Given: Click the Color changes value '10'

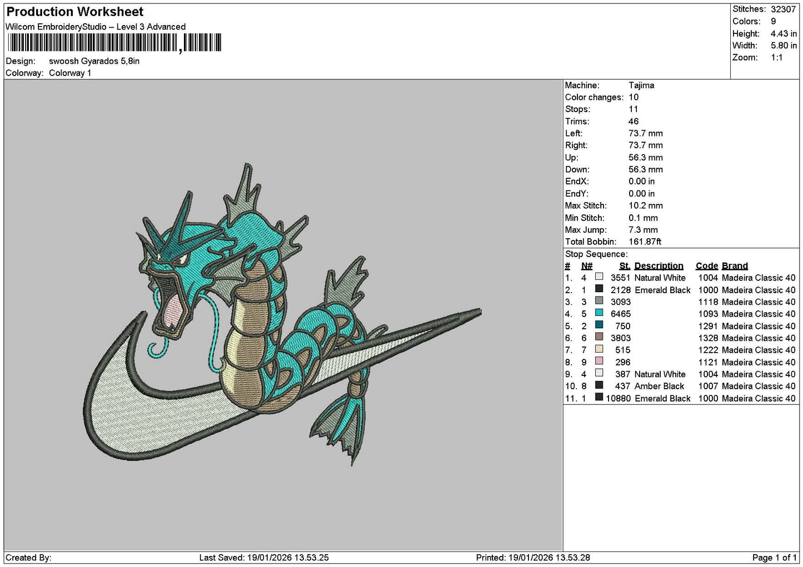Looking at the screenshot, I should (634, 97).
